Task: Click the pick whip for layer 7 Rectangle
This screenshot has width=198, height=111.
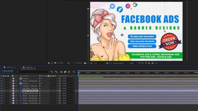Action: [x=60, y=93]
